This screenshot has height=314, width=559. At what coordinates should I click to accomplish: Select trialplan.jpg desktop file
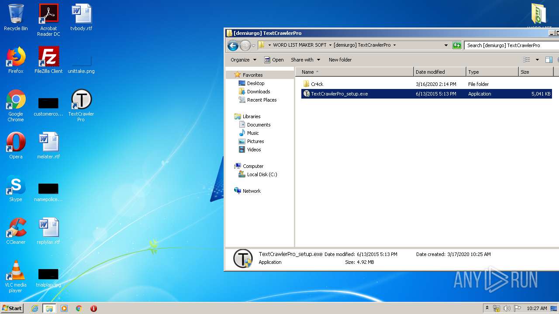coord(48,277)
